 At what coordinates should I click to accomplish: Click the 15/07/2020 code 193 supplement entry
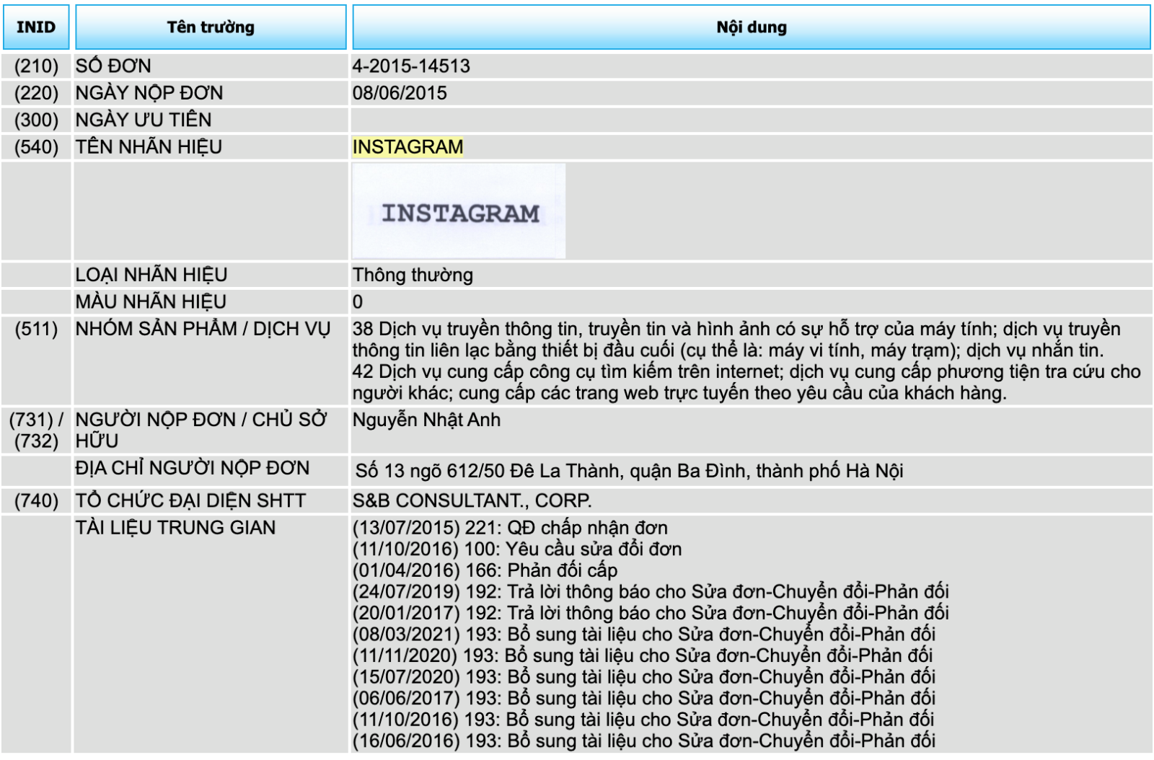(x=644, y=677)
